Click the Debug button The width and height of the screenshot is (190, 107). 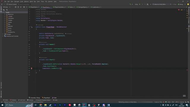tap(180, 4)
